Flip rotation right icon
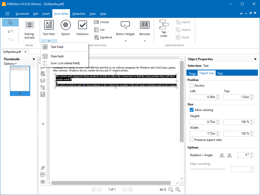260x195 pixels. [229, 155]
